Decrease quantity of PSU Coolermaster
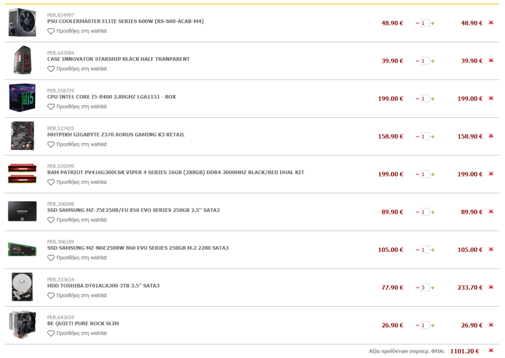 [417, 23]
